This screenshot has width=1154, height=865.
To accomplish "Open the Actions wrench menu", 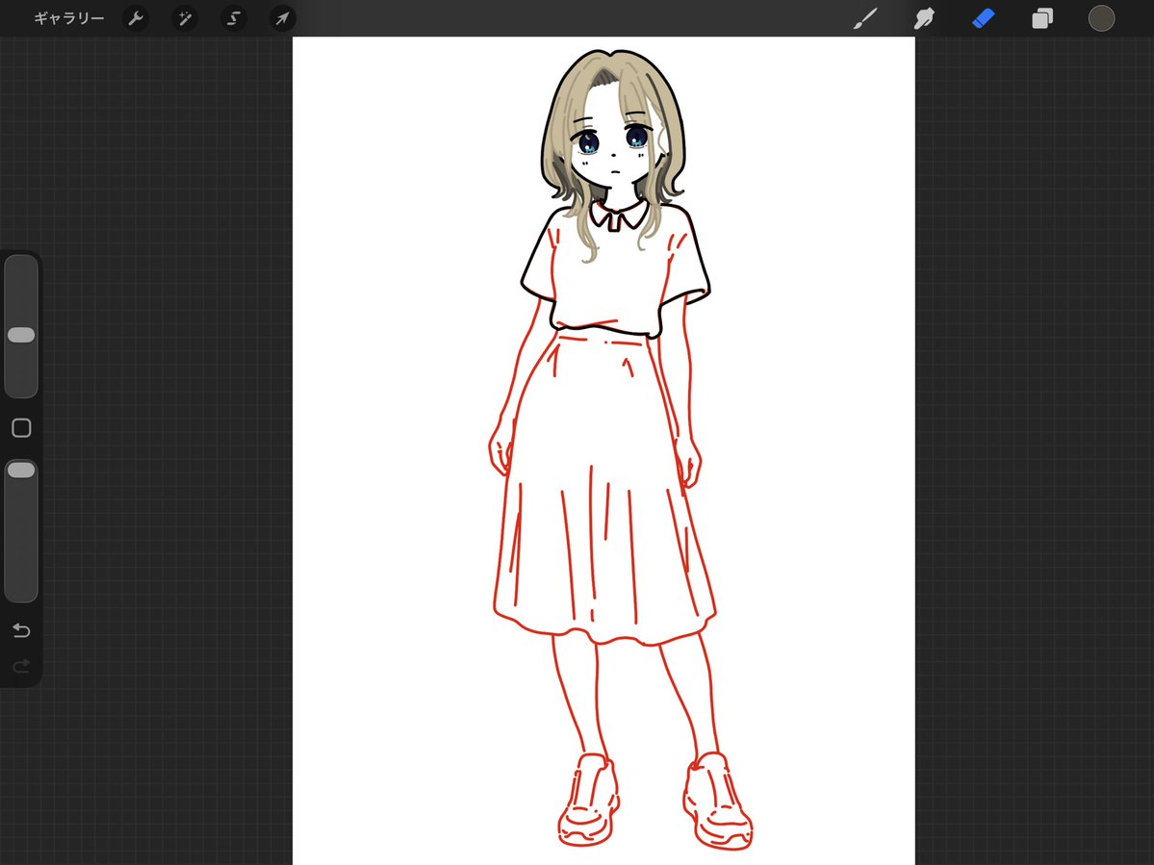I will [136, 18].
